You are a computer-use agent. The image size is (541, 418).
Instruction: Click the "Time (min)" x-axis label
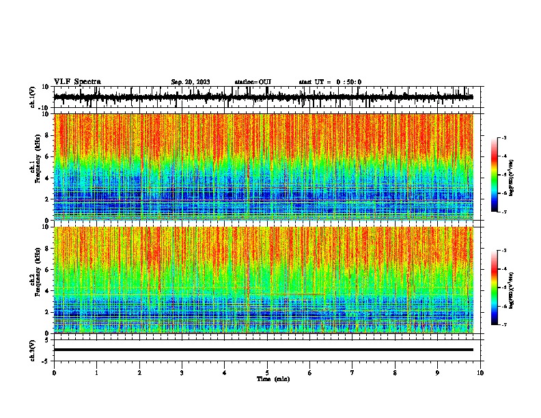click(x=273, y=379)
